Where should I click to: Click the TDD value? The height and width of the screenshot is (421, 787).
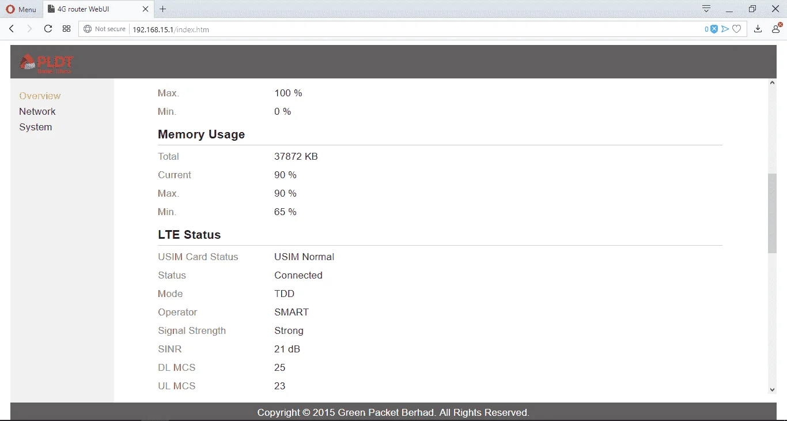coord(285,294)
